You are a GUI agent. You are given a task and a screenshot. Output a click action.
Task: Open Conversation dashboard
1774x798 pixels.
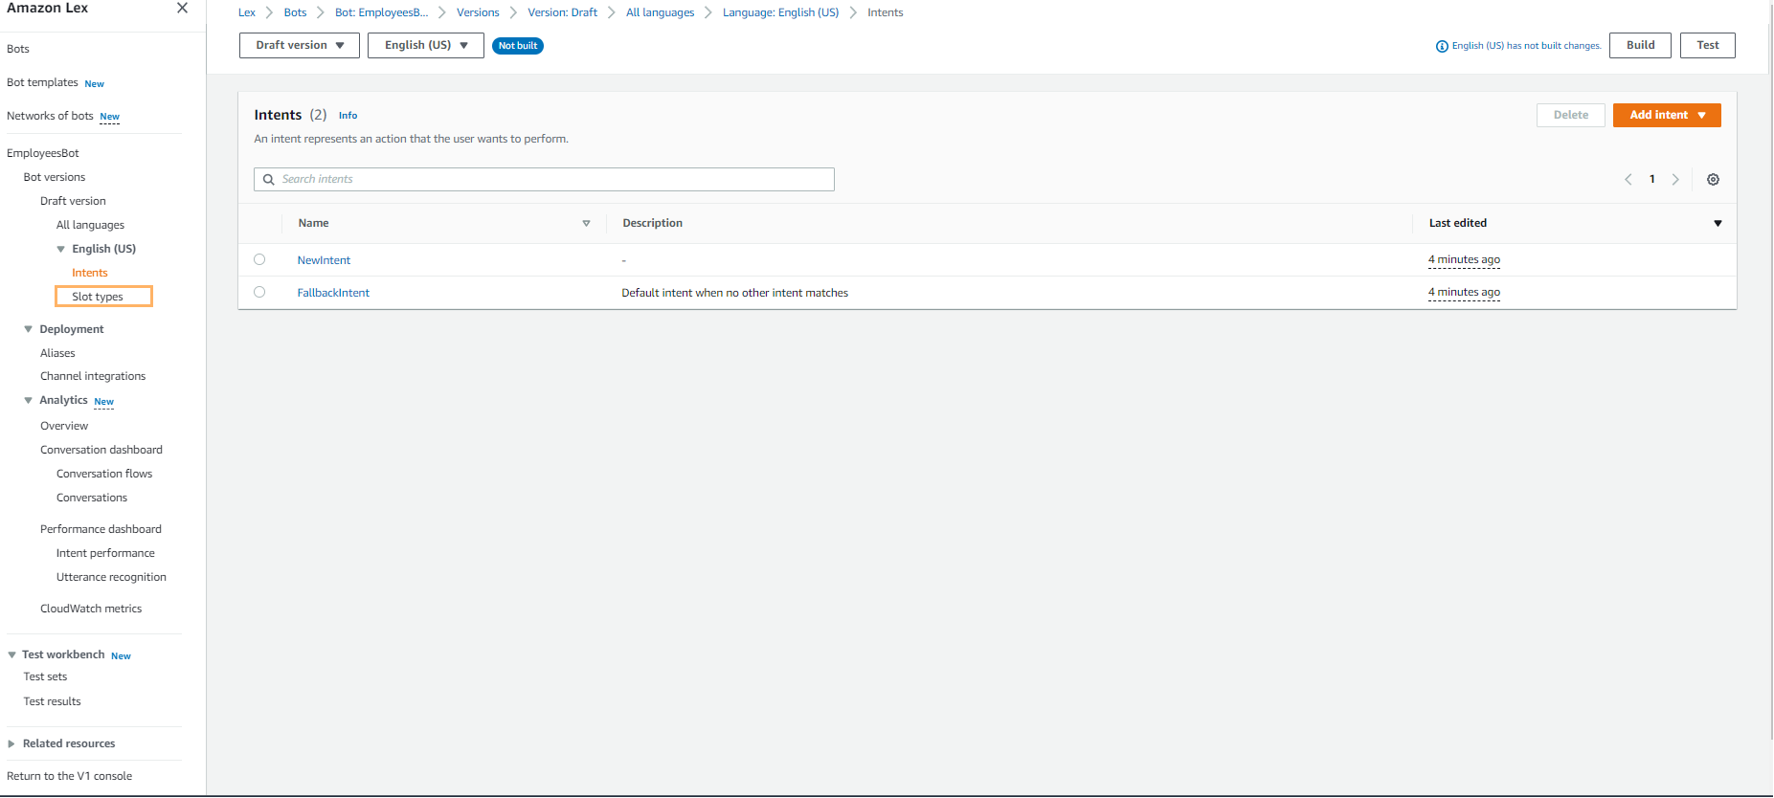pyautogui.click(x=101, y=450)
